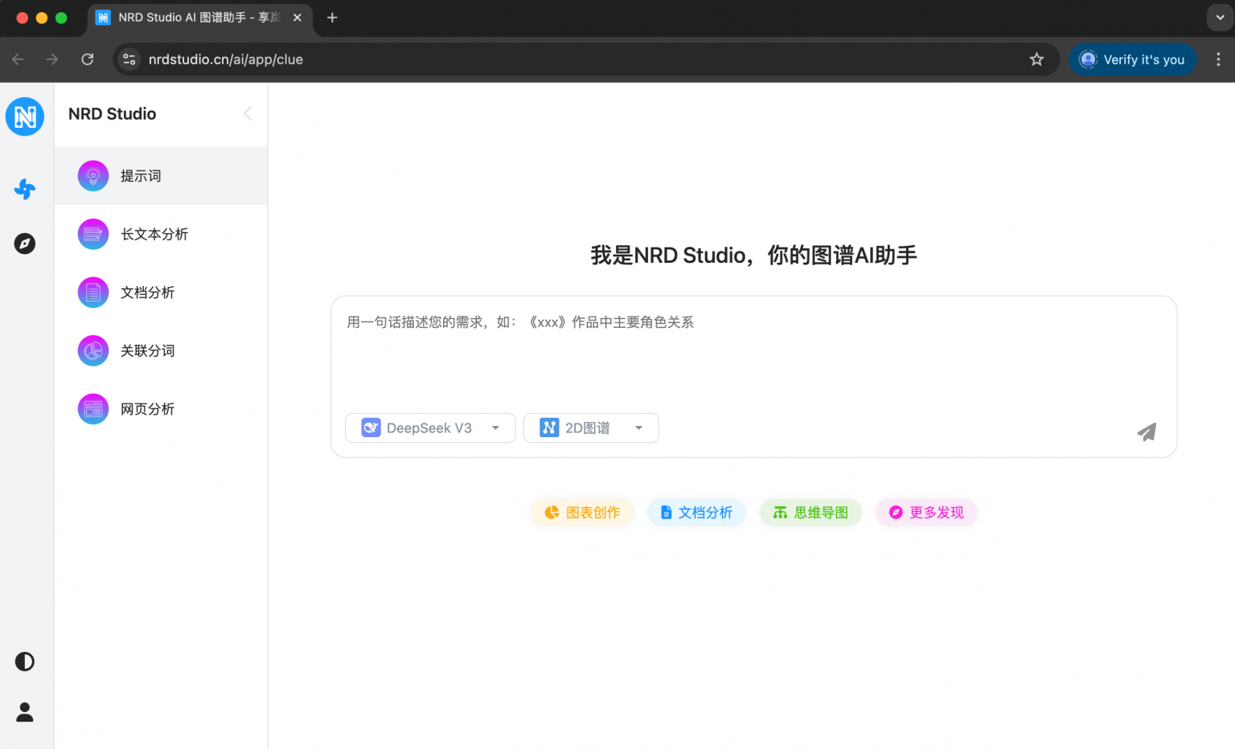Click the 关联分词 pie icon

click(93, 350)
